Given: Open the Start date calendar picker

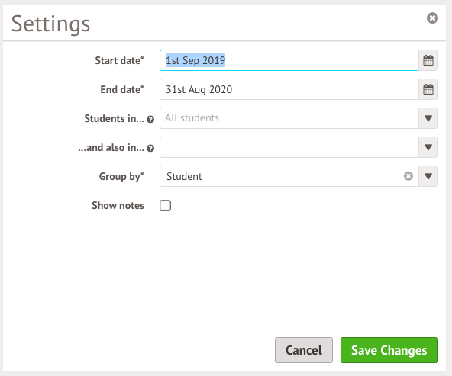Looking at the screenshot, I should (x=428, y=60).
